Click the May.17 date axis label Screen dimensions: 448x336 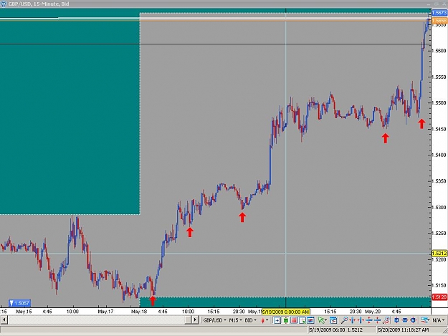coord(105,312)
